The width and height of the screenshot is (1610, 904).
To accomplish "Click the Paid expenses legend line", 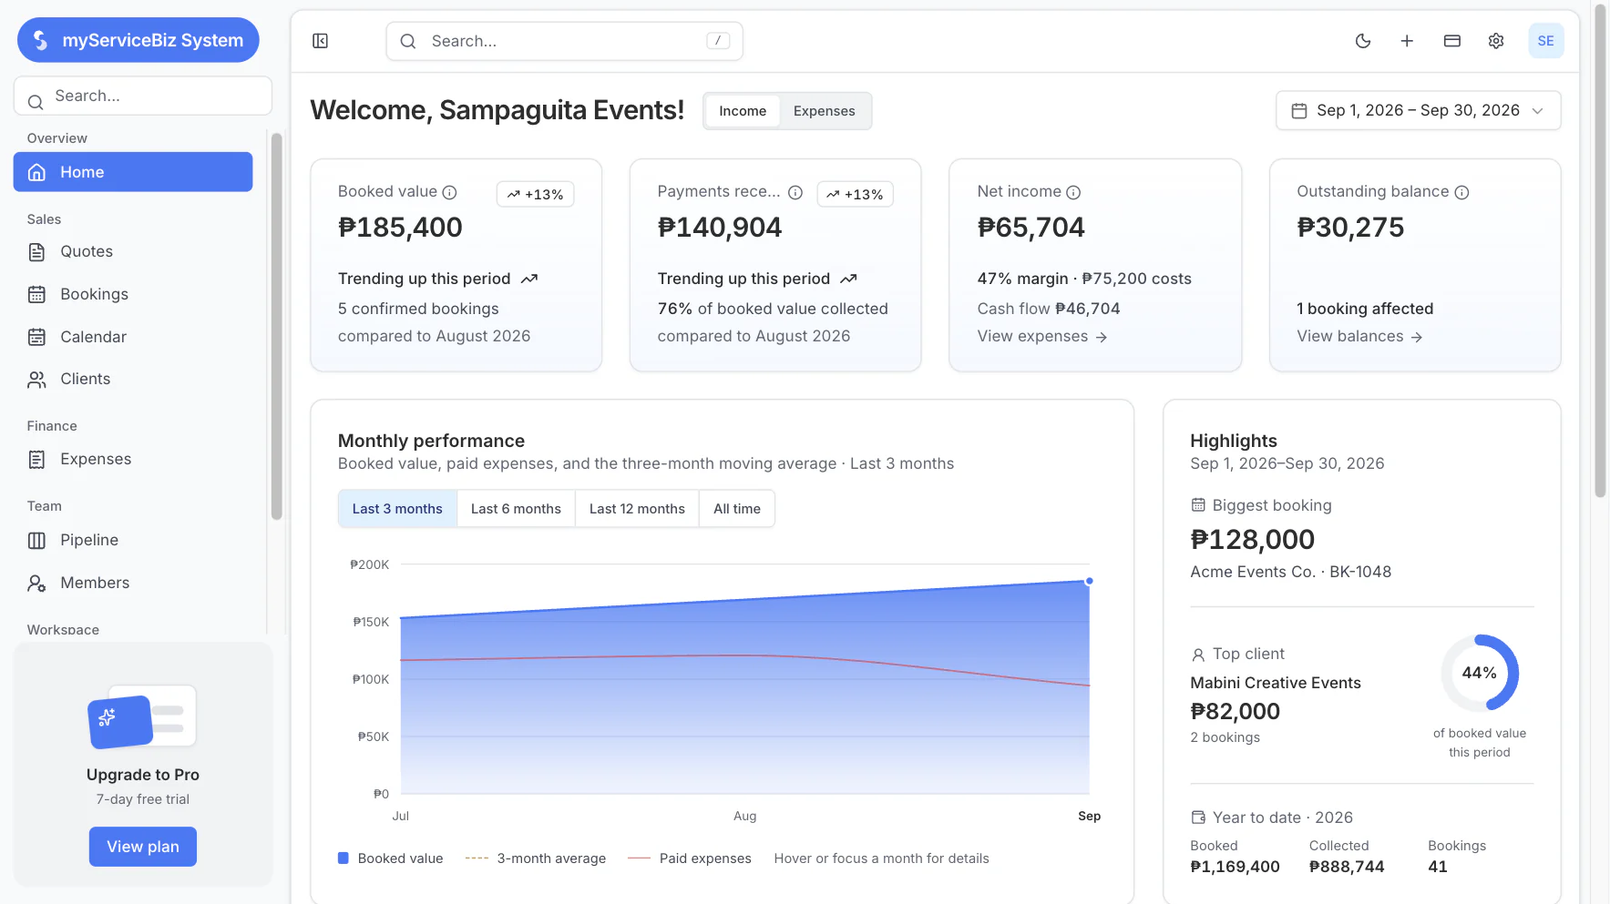I will pos(639,858).
